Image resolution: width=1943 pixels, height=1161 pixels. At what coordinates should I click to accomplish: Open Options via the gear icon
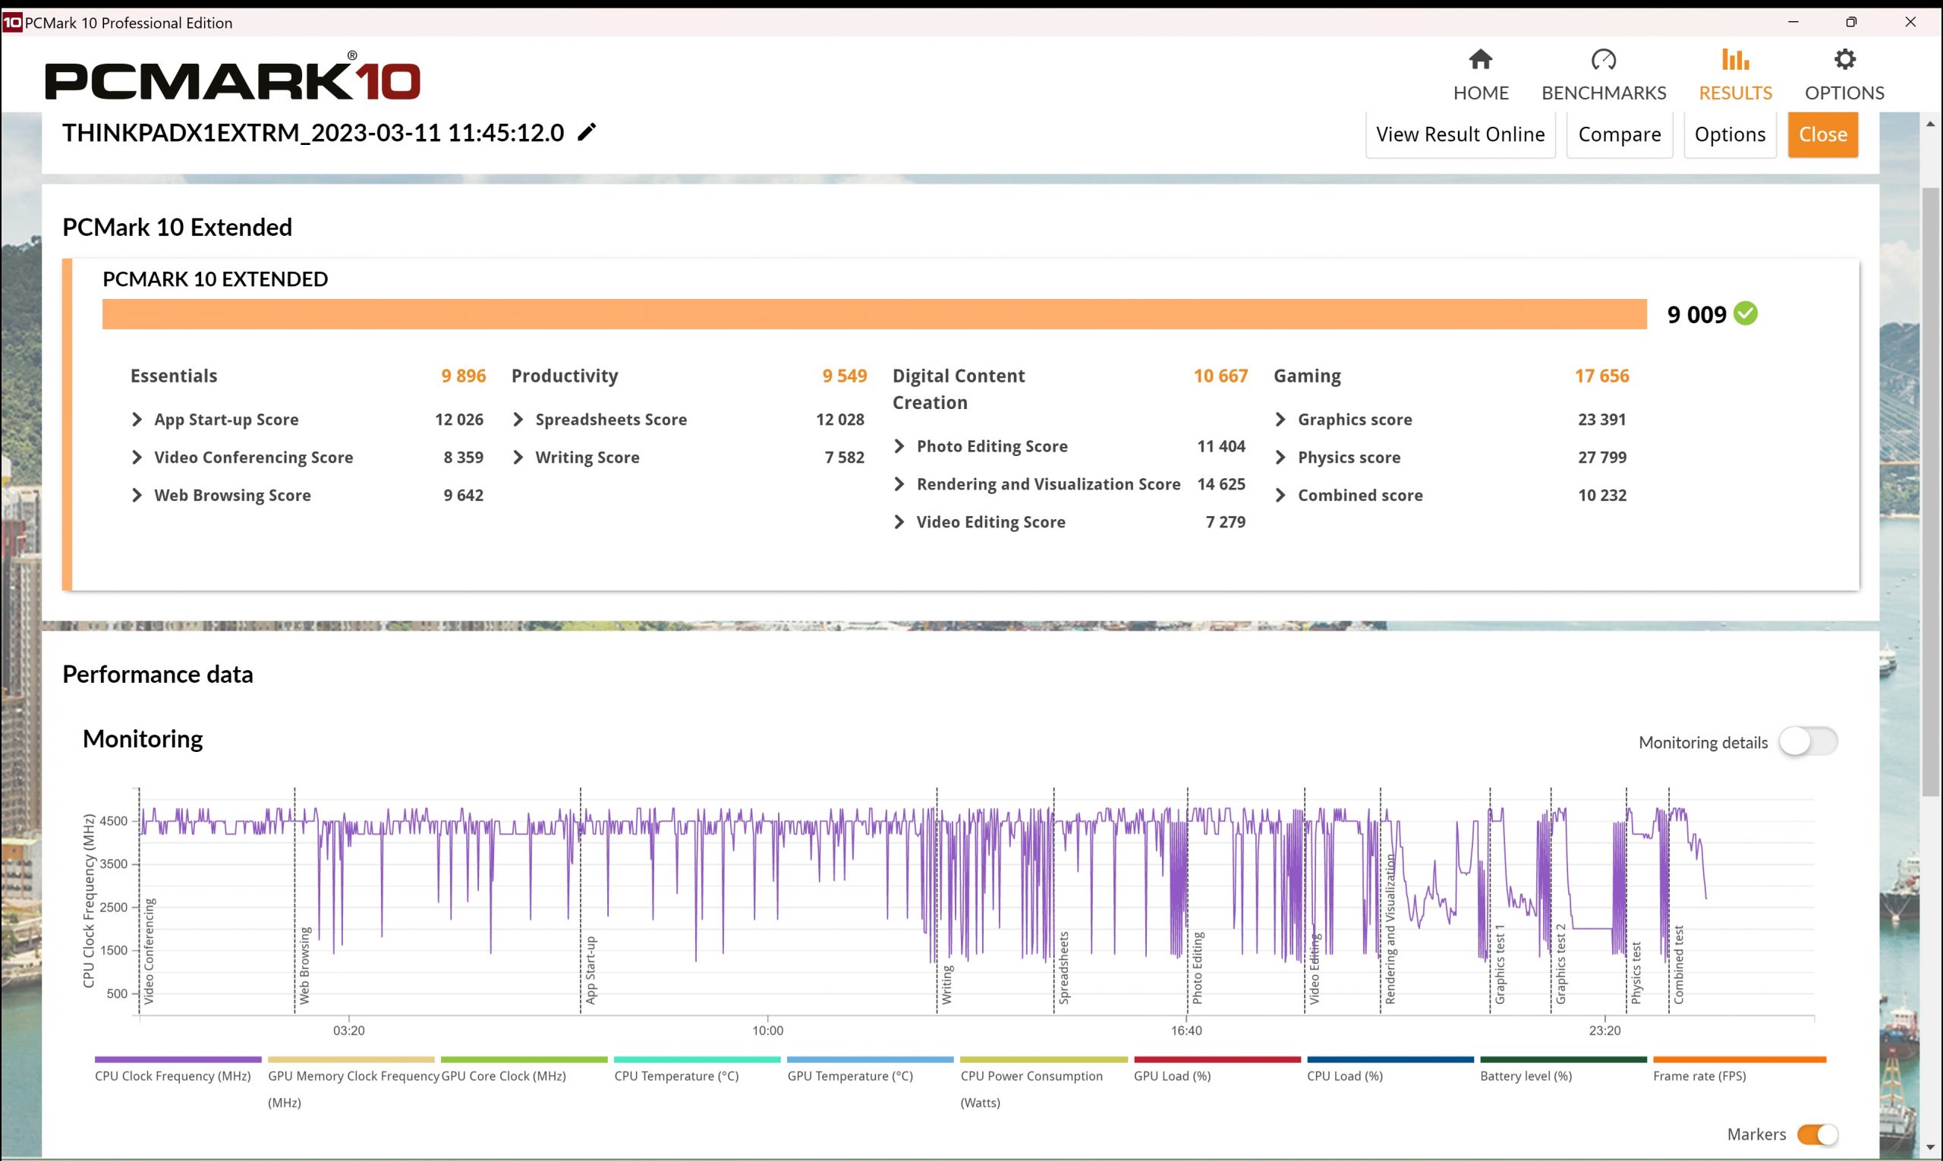tap(1844, 60)
